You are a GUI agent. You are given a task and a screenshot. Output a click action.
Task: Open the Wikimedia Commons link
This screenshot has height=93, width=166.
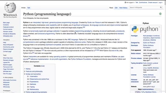pos(10,80)
